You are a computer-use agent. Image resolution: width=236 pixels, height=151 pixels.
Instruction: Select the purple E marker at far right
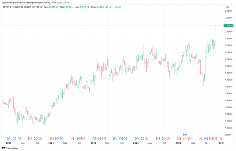[x=222, y=138]
